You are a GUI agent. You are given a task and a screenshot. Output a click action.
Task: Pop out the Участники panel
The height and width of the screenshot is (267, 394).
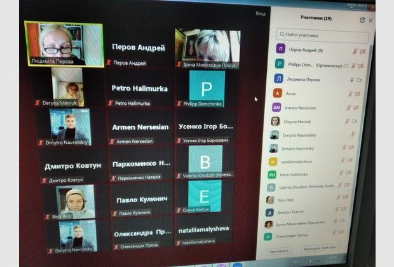pos(362,20)
